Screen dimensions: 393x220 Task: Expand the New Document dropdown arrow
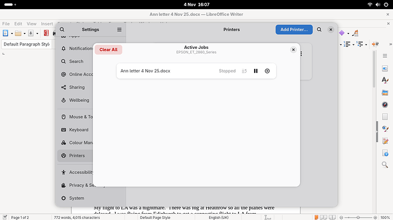pyautogui.click(x=12, y=34)
